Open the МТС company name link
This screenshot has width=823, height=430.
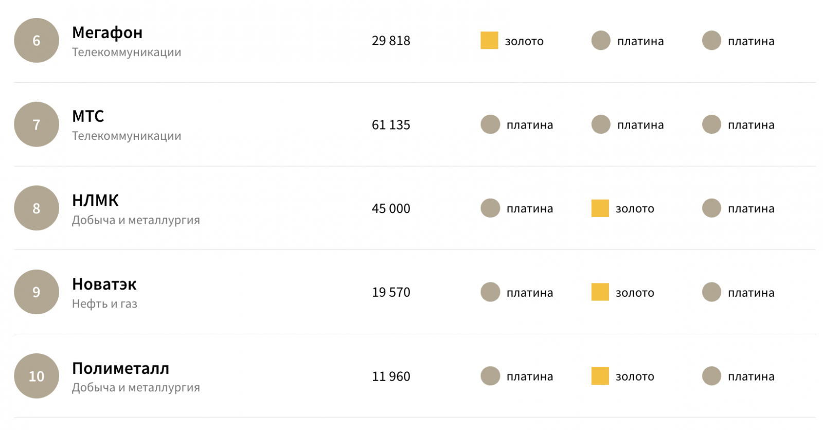pos(88,116)
